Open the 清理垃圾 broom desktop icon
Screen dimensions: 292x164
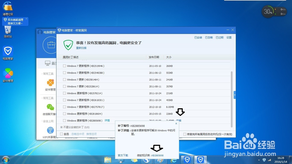tap(8, 6)
